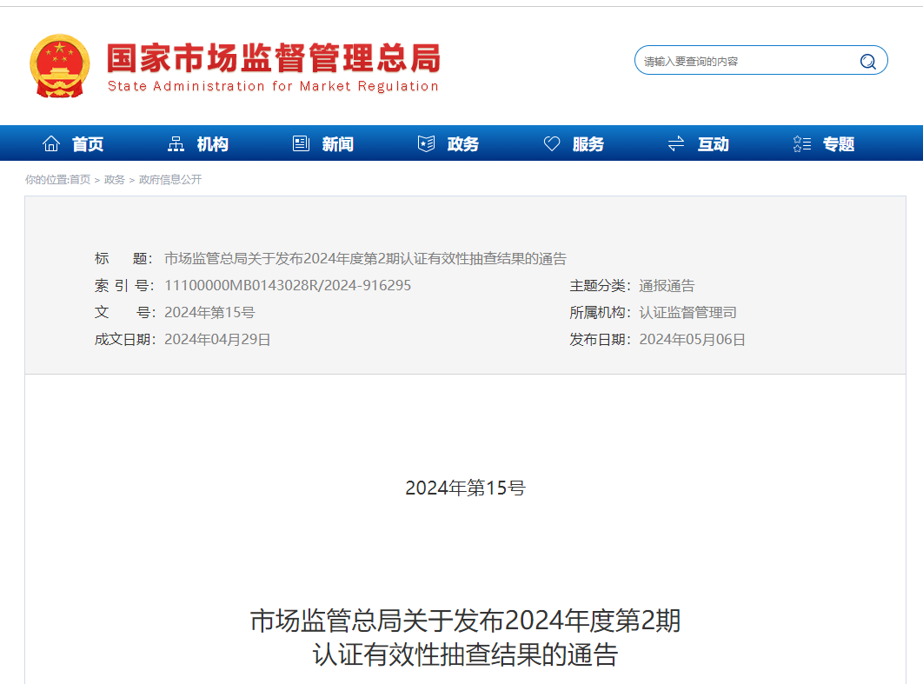
Task: Open 政府信息公开 from the breadcrumb
Action: point(172,180)
